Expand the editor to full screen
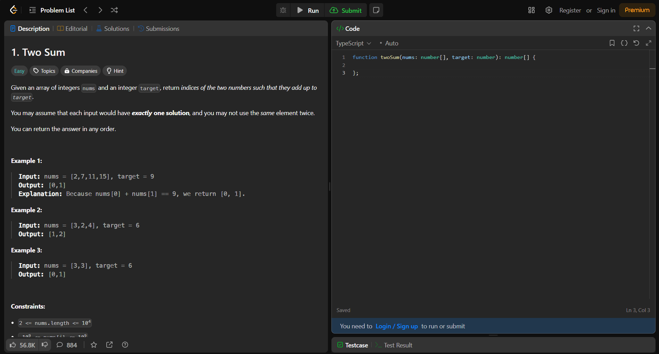Screen dimensions: 659x354 tap(649, 43)
